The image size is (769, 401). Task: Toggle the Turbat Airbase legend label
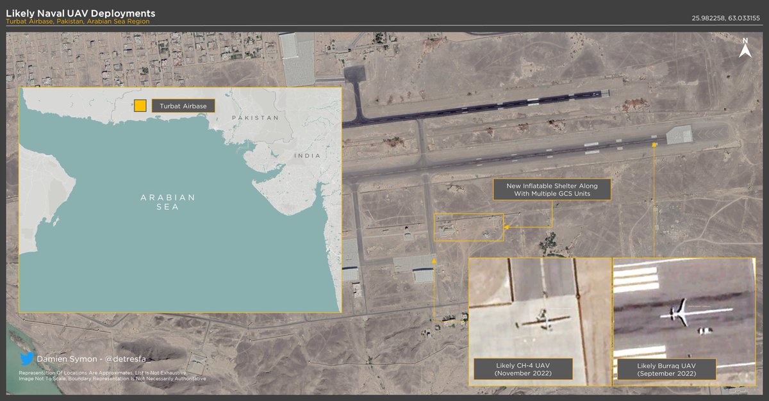coord(183,105)
